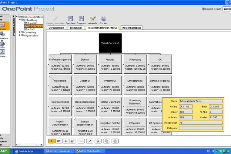Select the Projektmanagement WBS box
This screenshot has height=154, width=231.
60,64
